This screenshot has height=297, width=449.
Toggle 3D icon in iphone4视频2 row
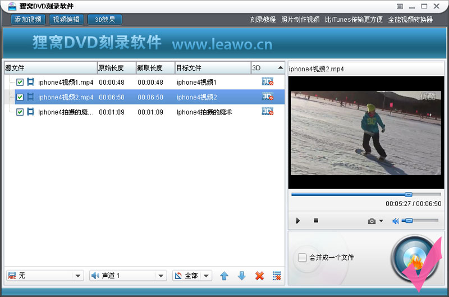(x=268, y=97)
